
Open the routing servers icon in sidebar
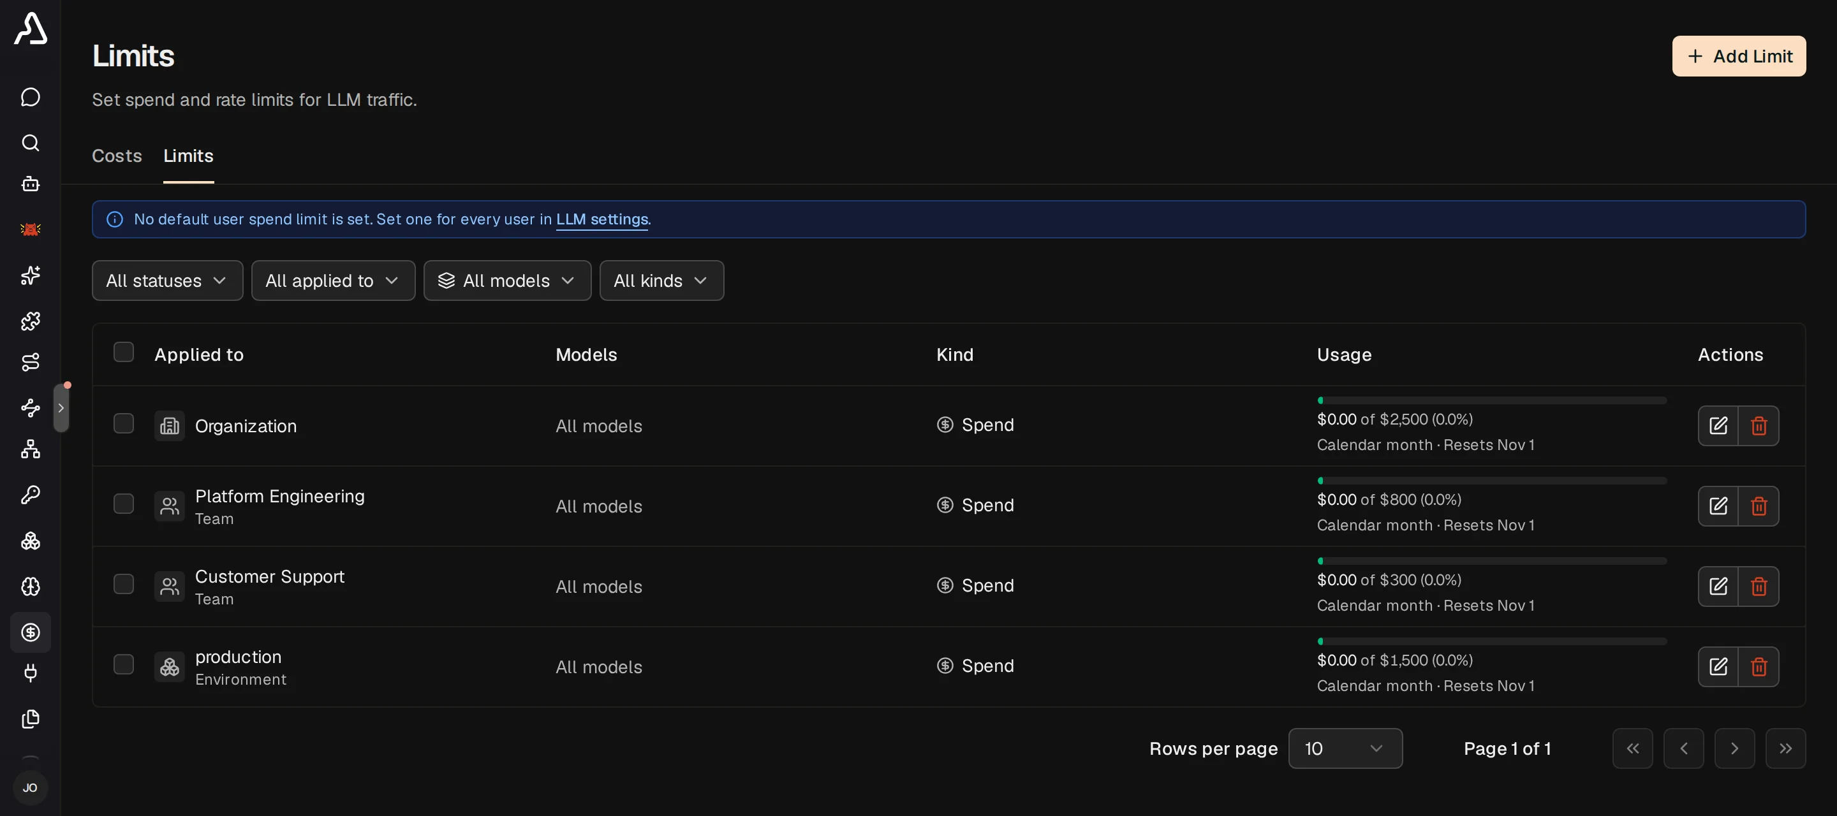pos(30,362)
